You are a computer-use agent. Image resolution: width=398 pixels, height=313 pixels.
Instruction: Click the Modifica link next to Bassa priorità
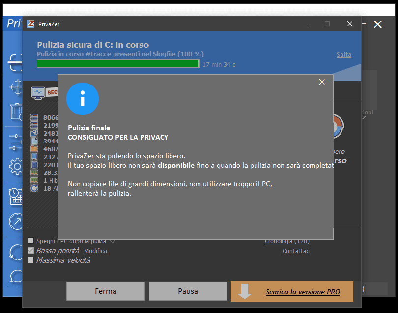tap(95, 251)
